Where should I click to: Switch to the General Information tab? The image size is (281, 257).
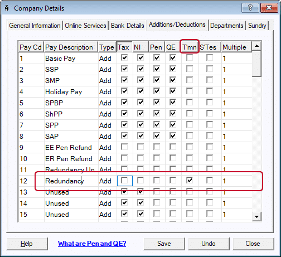click(35, 26)
